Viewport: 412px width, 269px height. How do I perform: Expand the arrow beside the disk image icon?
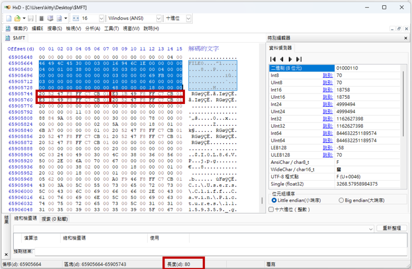tap(66, 18)
